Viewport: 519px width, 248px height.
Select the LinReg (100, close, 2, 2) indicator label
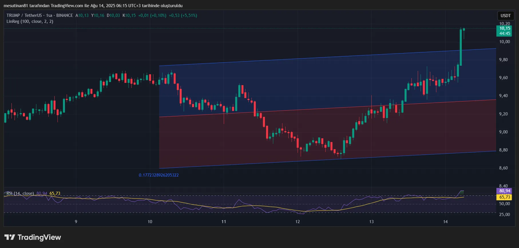30,21
